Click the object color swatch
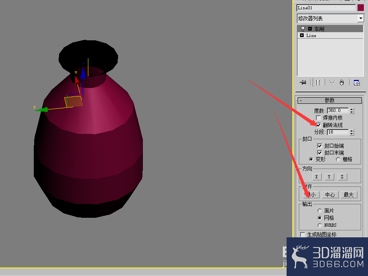 pos(361,8)
